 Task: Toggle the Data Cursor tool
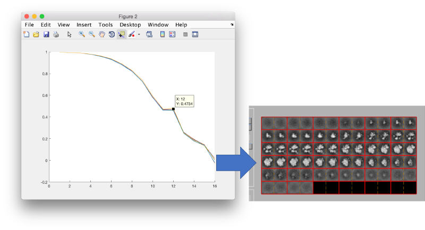[121, 34]
